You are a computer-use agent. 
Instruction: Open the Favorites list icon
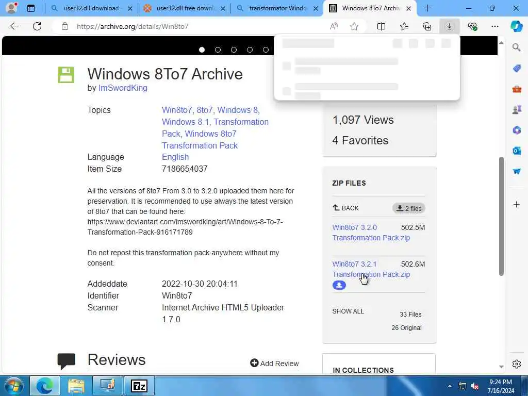pos(404,26)
